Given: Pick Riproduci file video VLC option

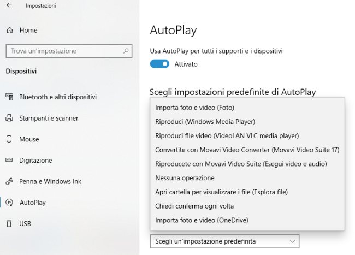Looking at the screenshot, I should (x=247, y=136).
